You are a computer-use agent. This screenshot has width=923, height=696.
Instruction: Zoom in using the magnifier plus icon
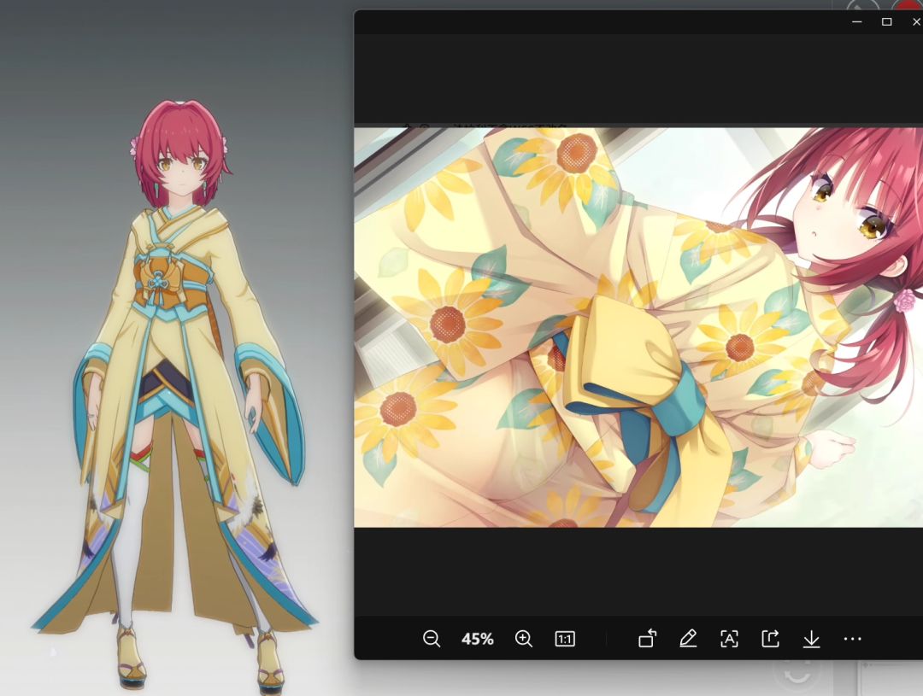click(523, 639)
